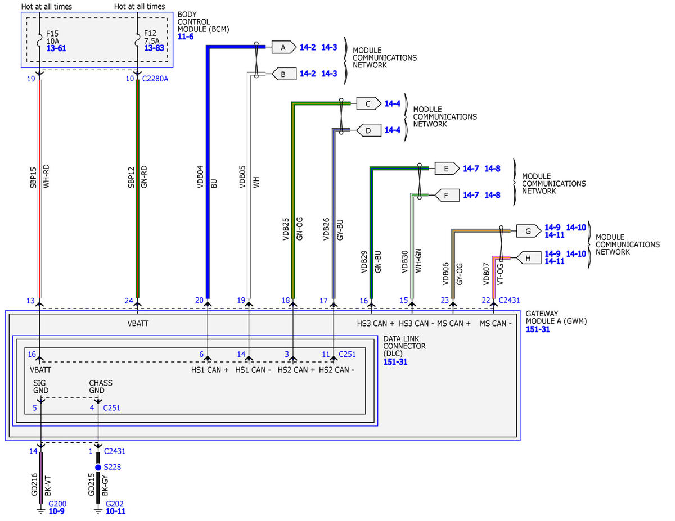The width and height of the screenshot is (675, 521).
Task: Open the 13-61 reference under fuse F15
Action: coord(56,49)
